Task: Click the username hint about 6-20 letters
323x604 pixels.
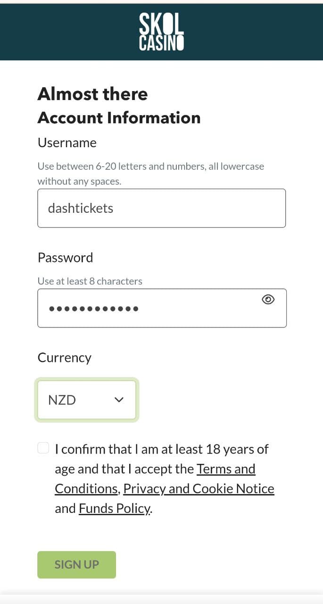Action: point(150,167)
